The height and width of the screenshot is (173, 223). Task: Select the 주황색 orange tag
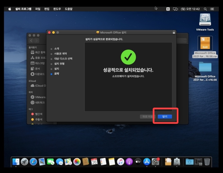[x=37, y=119]
